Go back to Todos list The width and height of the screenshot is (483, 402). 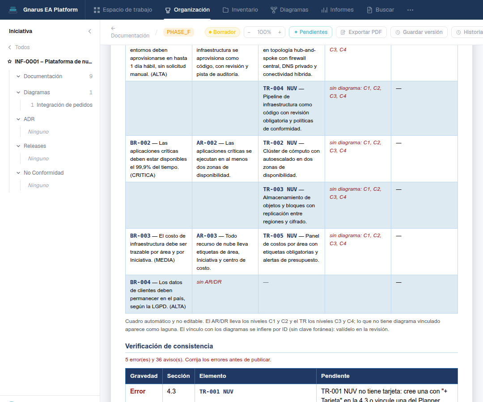coord(19,47)
